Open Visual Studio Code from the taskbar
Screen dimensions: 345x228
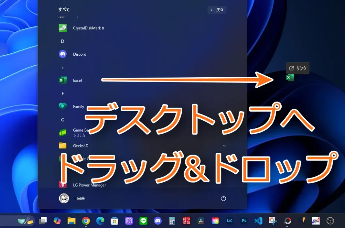[x=258, y=221]
